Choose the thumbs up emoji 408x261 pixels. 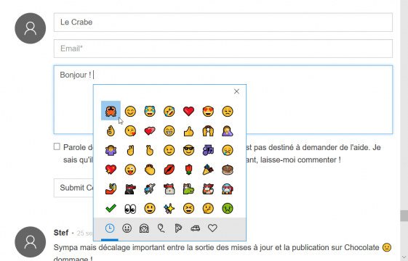click(188, 131)
